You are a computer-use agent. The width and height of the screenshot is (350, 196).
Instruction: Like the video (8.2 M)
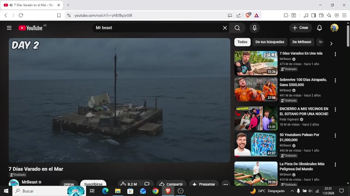128,184
